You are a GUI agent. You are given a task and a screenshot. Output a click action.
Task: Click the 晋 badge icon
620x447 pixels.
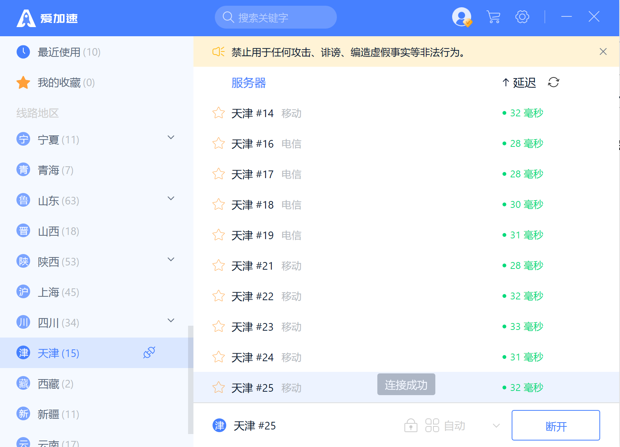pos(23,231)
